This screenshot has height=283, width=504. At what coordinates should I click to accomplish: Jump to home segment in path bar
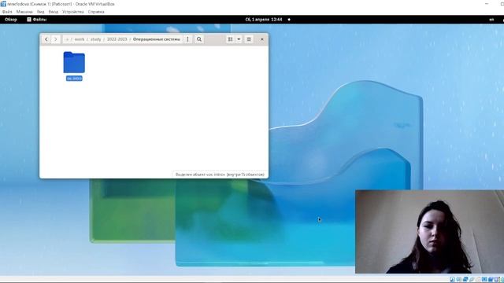click(67, 39)
